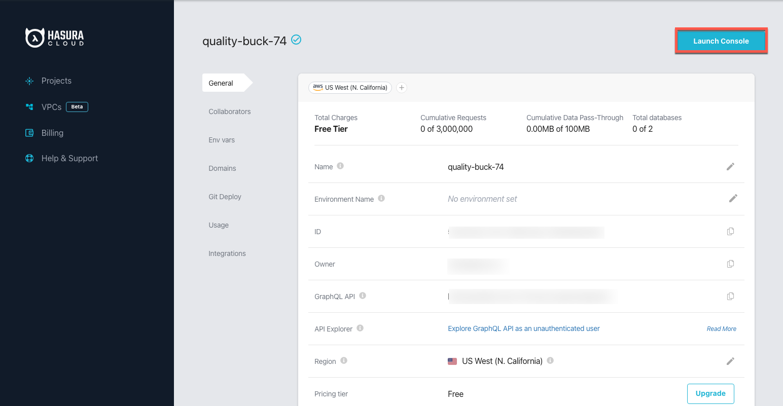Open the Env vars tab
Image resolution: width=783 pixels, height=406 pixels.
tap(222, 140)
